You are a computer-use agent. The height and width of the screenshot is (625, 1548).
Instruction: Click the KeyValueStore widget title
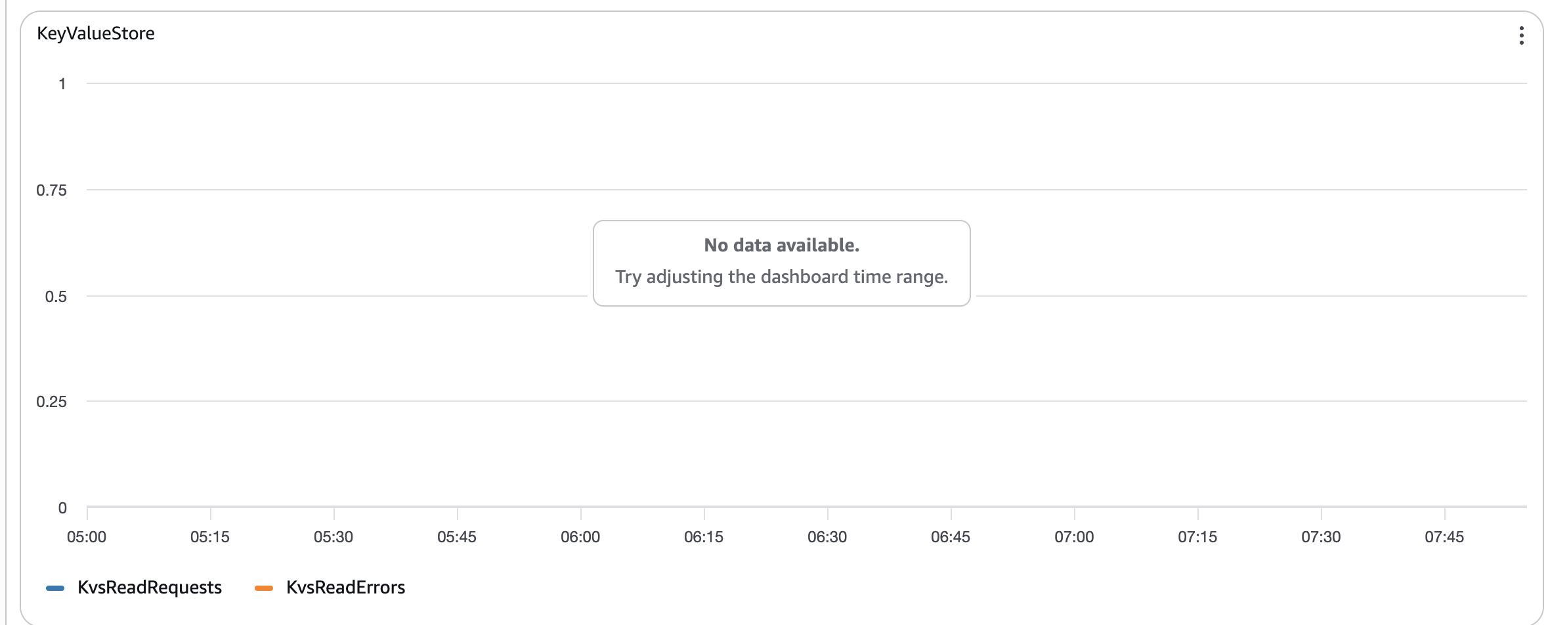96,33
